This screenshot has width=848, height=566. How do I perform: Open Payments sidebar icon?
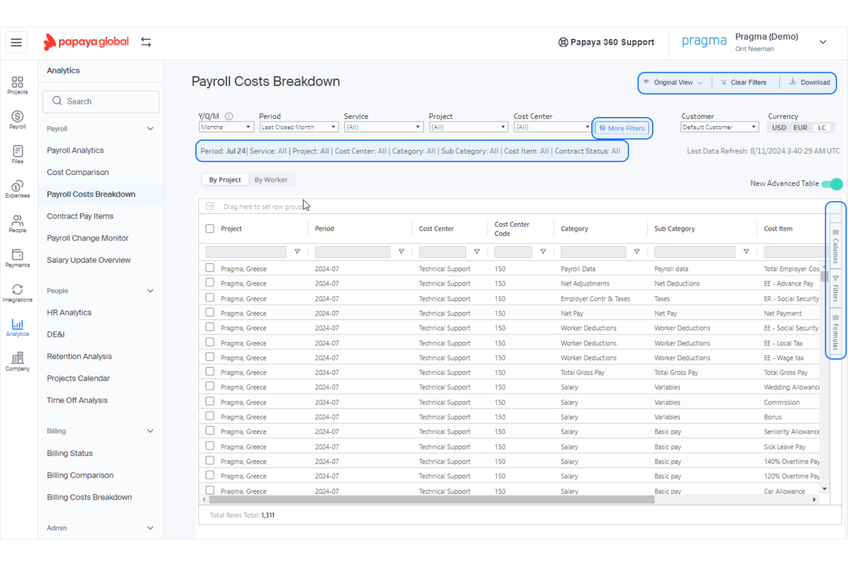(x=18, y=259)
